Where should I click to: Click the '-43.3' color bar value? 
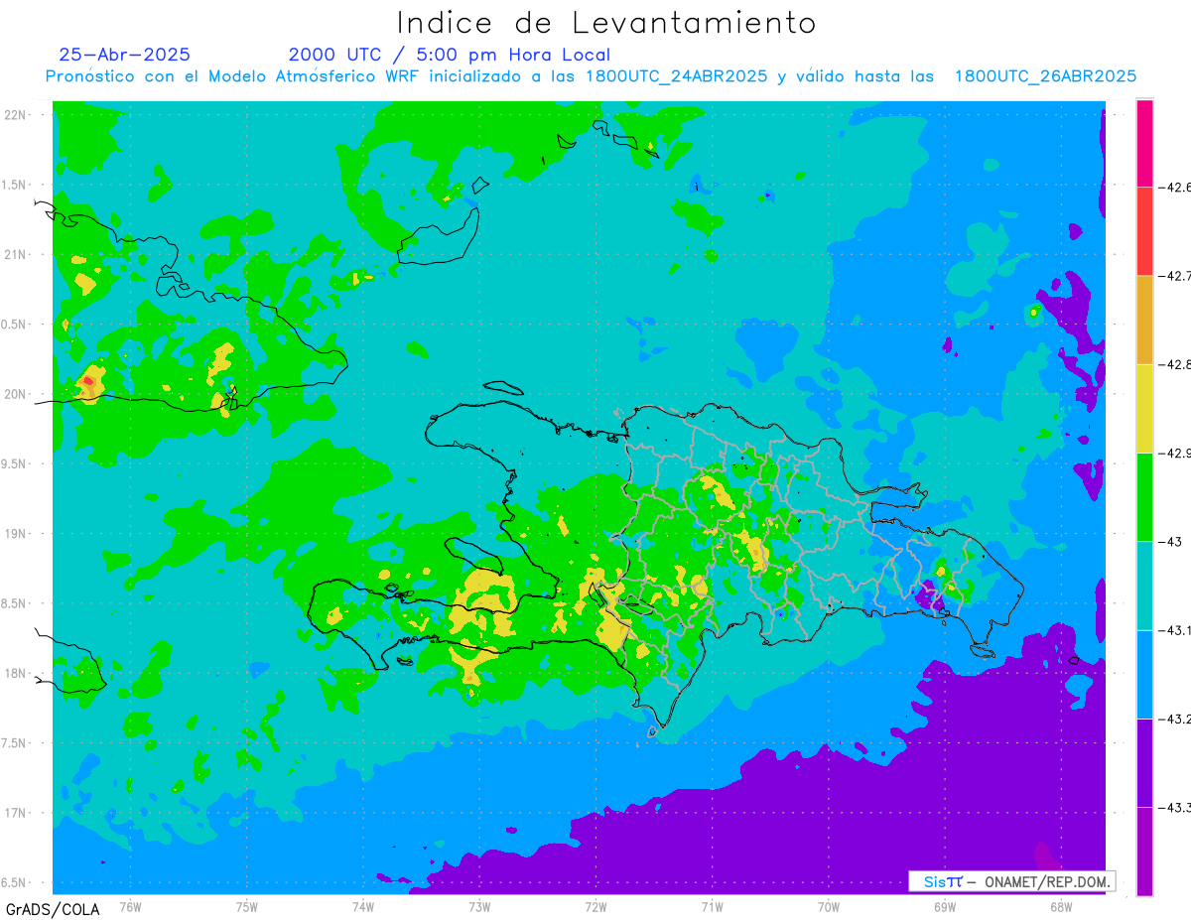pyautogui.click(x=1174, y=807)
